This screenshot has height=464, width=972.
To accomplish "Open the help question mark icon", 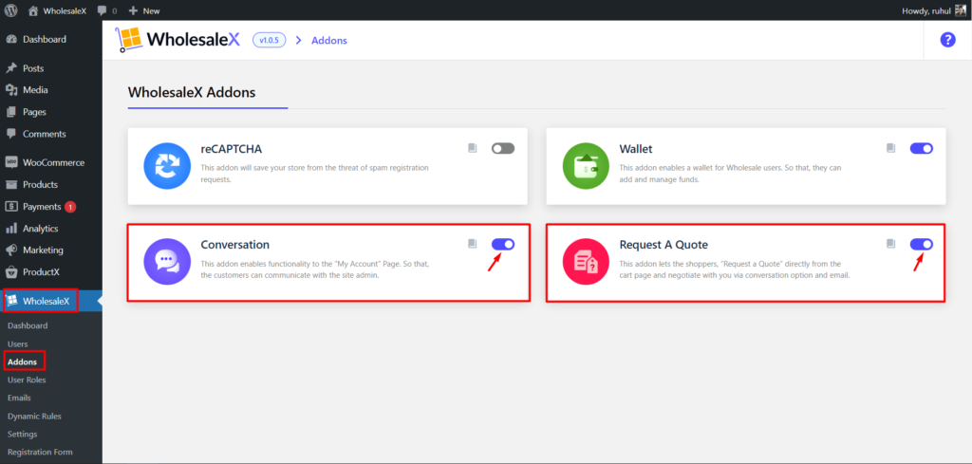I will (x=947, y=40).
